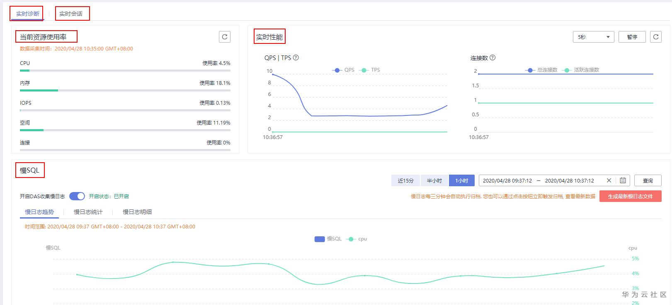The image size is (672, 305).
Task: Select the 近15分 time range option
Action: [405, 180]
